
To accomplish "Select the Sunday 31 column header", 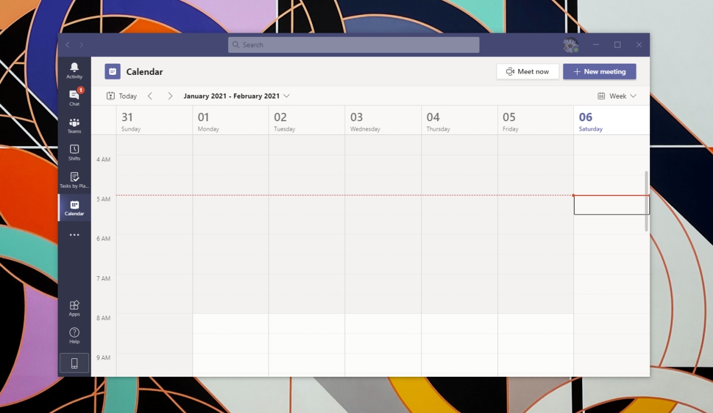I will point(154,121).
